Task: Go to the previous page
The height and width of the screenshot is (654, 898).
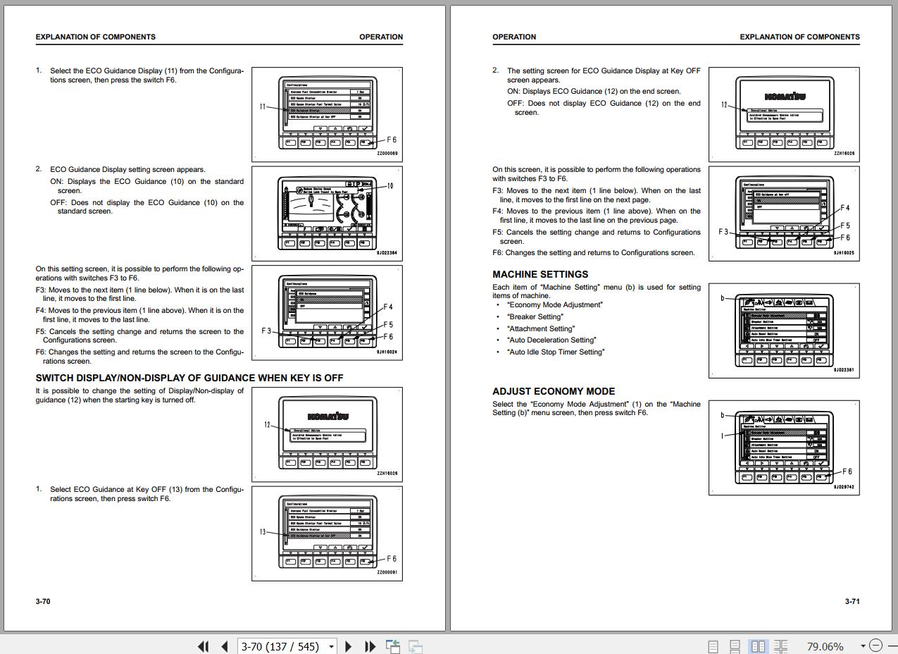Action: tap(225, 646)
